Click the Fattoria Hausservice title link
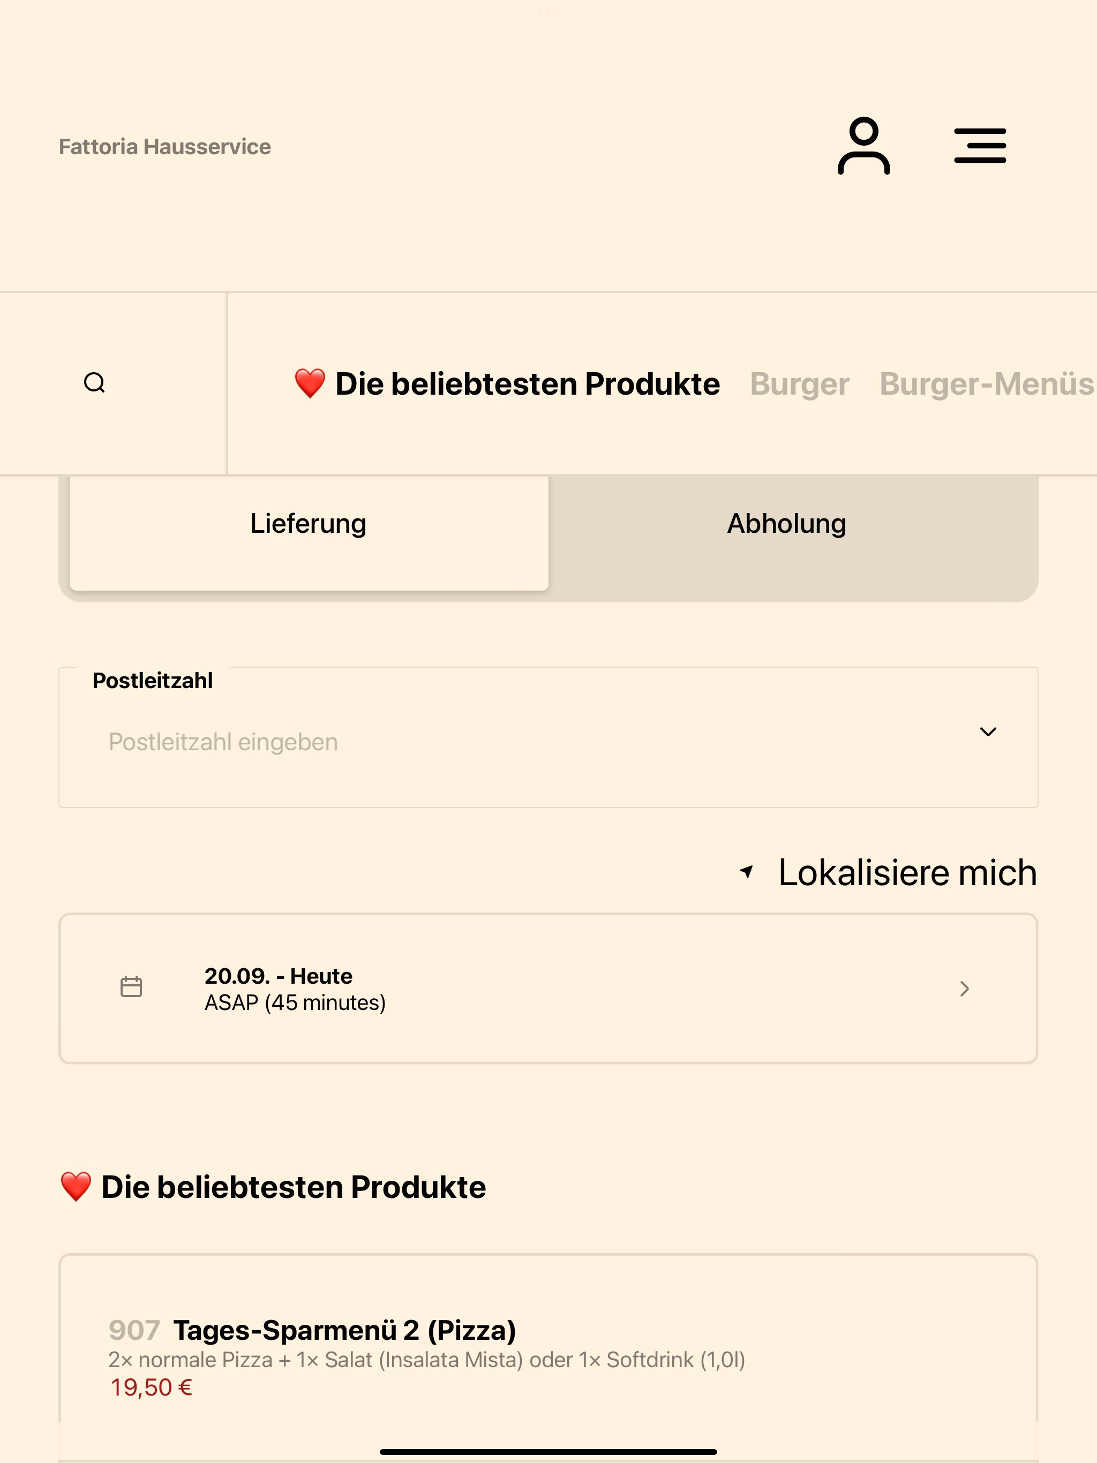 (165, 147)
